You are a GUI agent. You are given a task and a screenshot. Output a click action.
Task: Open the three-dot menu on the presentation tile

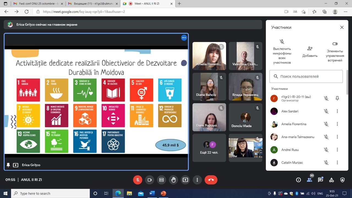[184, 38]
